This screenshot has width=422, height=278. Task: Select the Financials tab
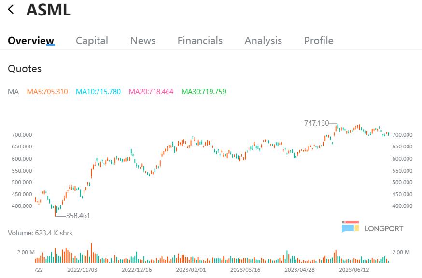(200, 41)
